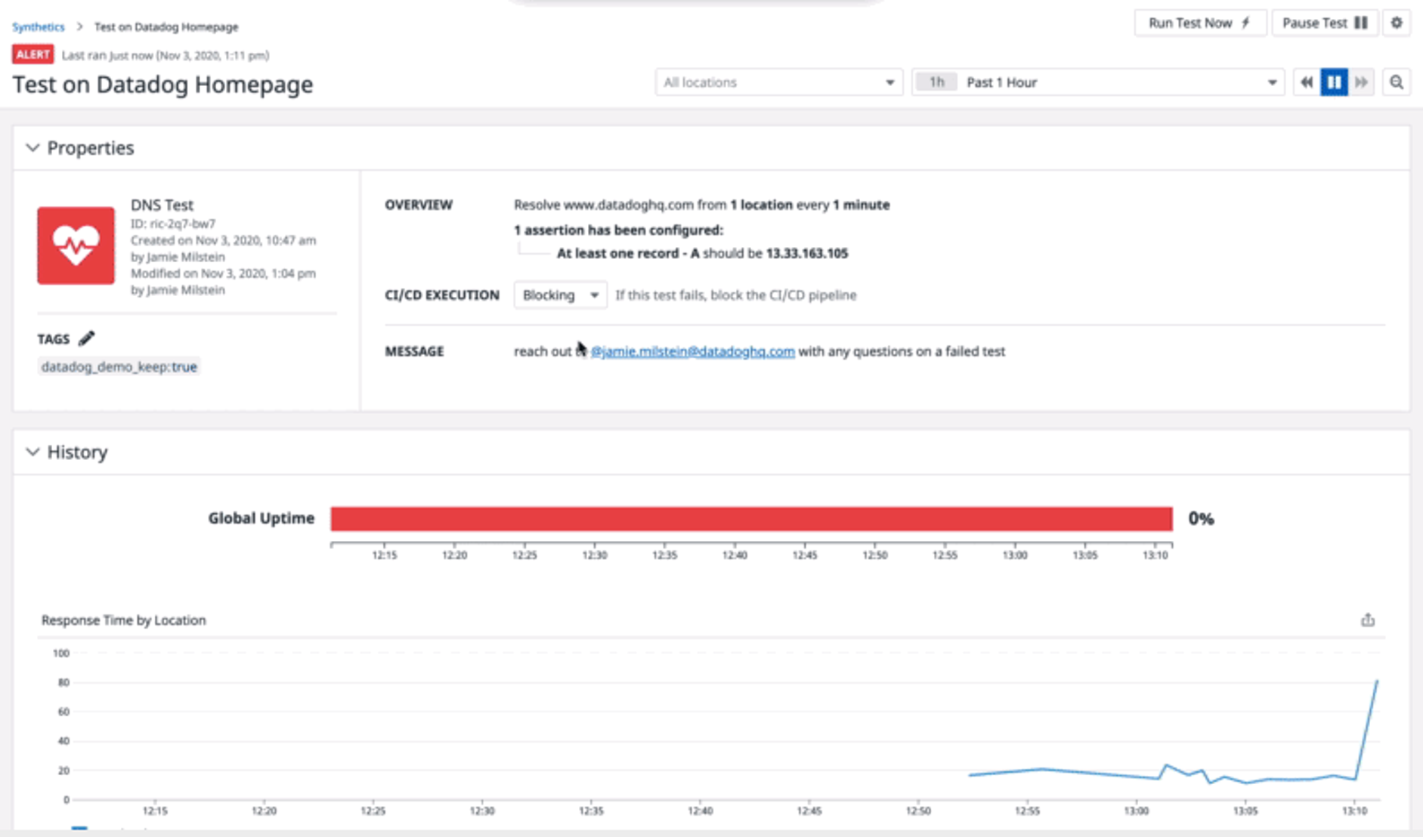The width and height of the screenshot is (1423, 837).
Task: Open the jamie.milstein@datadoghq.com mention link
Action: click(692, 351)
